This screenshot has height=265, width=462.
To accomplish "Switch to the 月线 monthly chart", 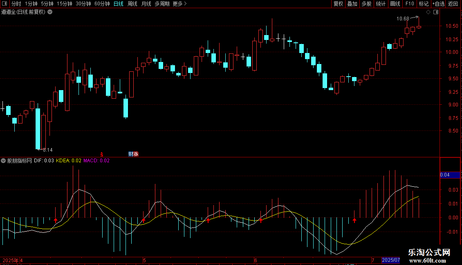I will point(146,4).
